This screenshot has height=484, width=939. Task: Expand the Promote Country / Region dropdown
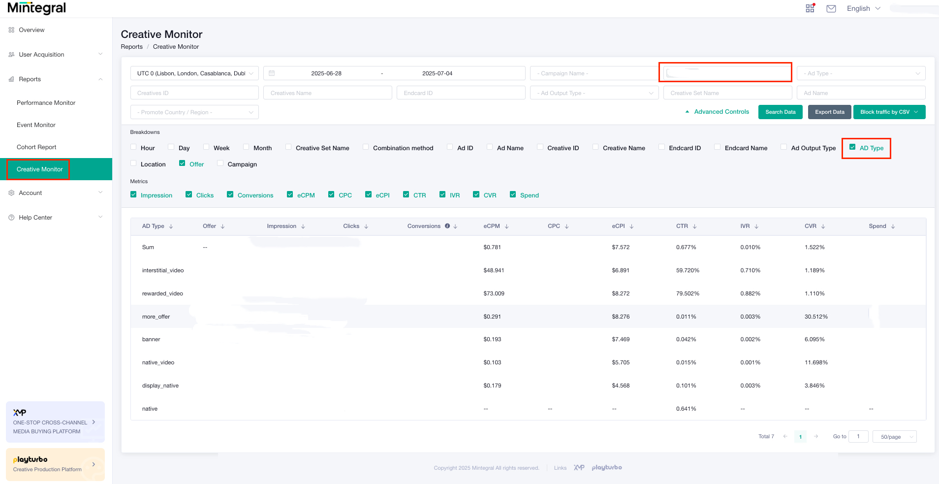click(194, 112)
